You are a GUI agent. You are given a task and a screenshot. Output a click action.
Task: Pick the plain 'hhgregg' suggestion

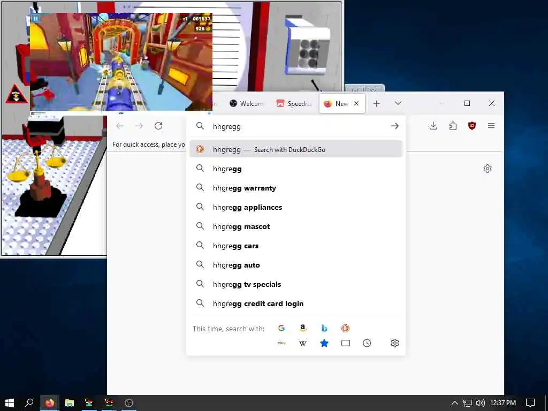click(x=296, y=169)
